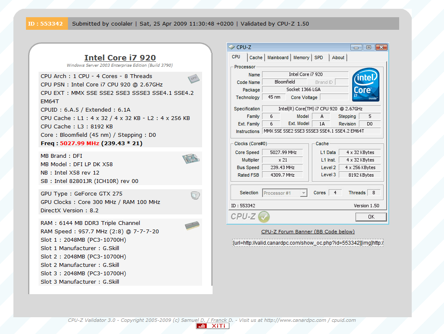Click the RAM module icon beside RAM info
This screenshot has height=334, width=444.
coord(192,226)
